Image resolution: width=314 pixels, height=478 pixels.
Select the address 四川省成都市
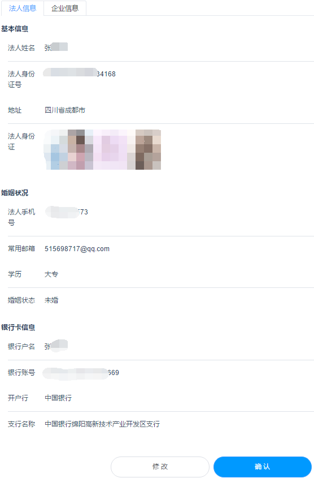tap(65, 110)
